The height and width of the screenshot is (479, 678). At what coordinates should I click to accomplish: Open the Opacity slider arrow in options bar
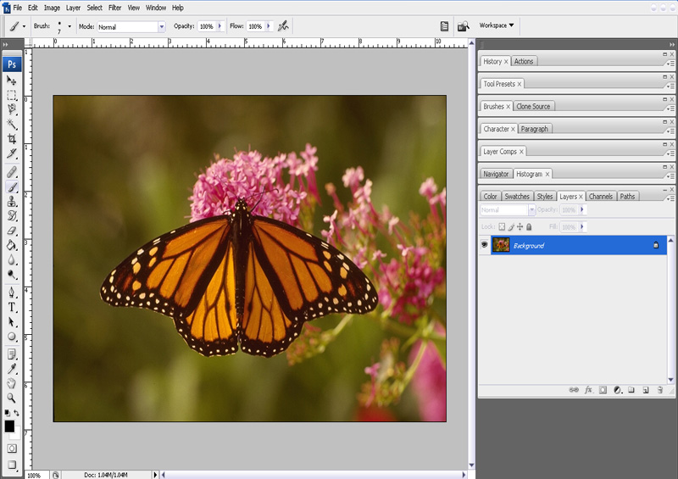pyautogui.click(x=220, y=26)
